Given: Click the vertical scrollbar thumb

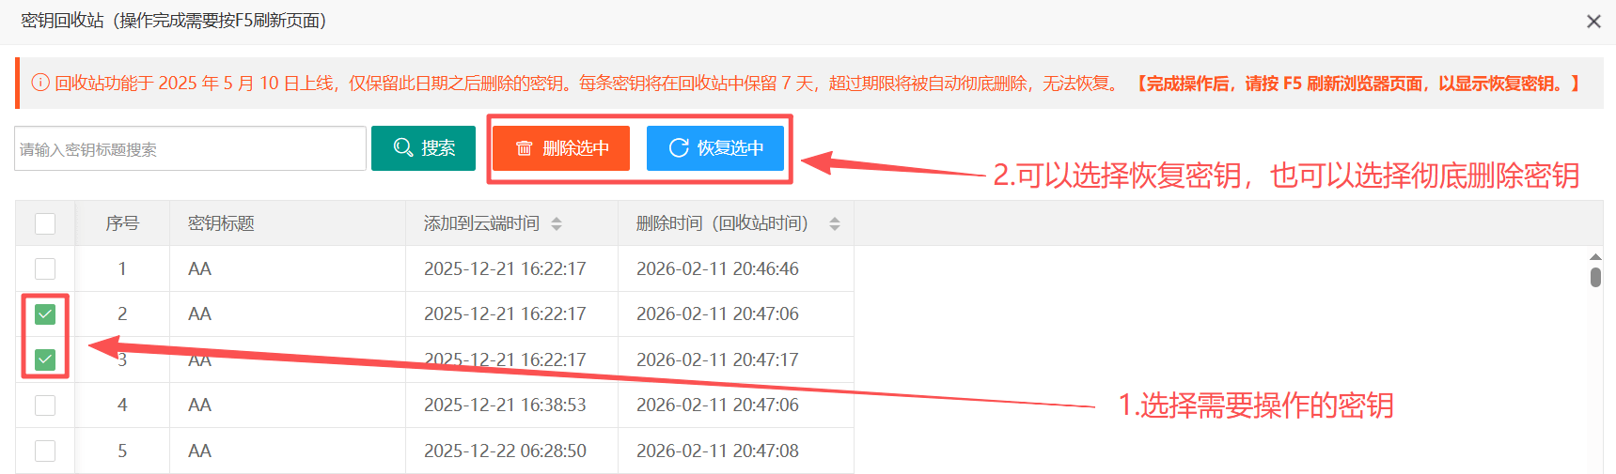Looking at the screenshot, I should pyautogui.click(x=1595, y=277).
